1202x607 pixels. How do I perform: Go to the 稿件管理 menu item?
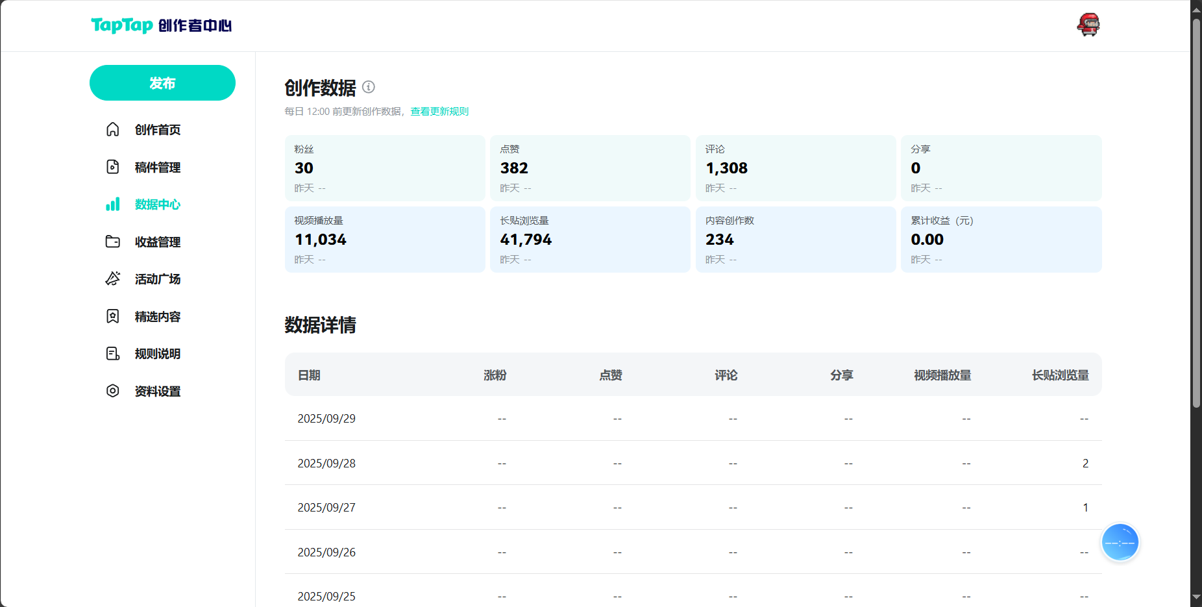coord(158,167)
